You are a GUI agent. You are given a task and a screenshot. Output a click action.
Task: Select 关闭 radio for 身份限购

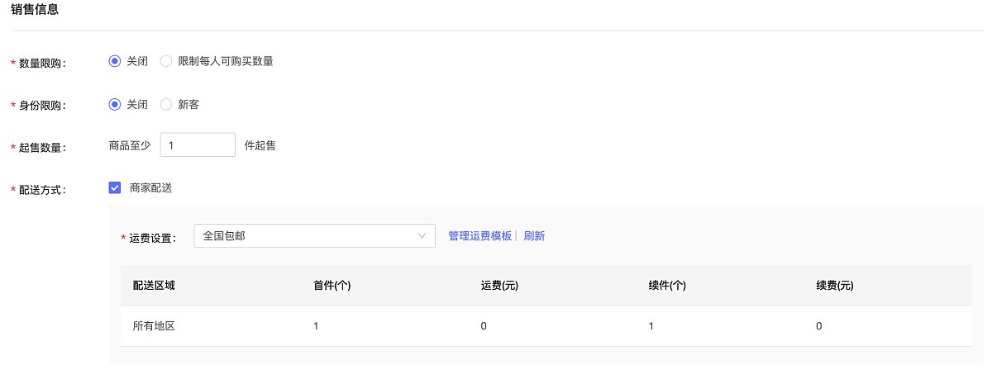pos(115,105)
